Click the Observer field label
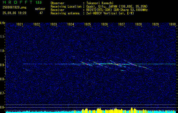 coord(57,3)
